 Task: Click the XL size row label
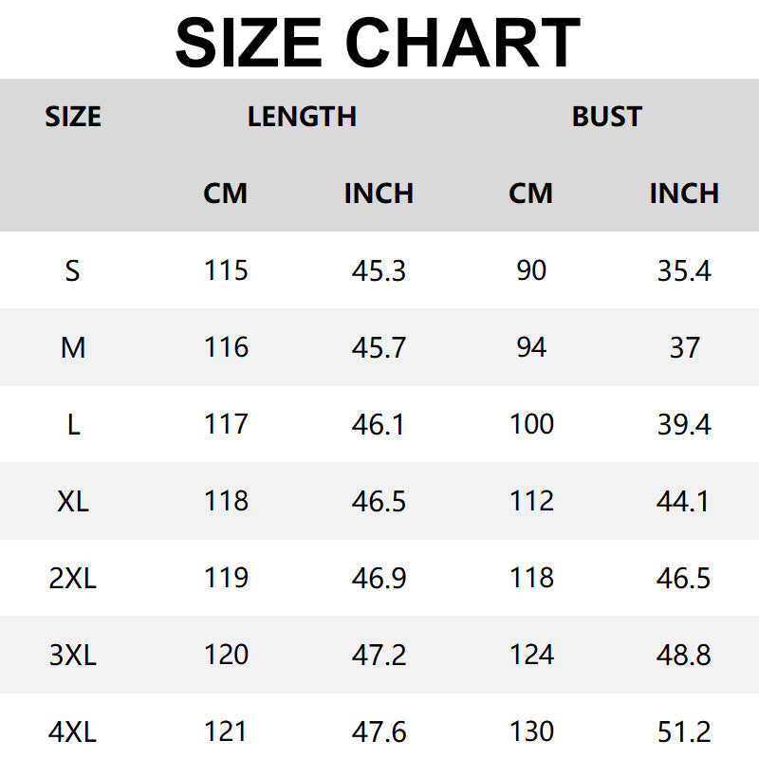[x=73, y=501]
